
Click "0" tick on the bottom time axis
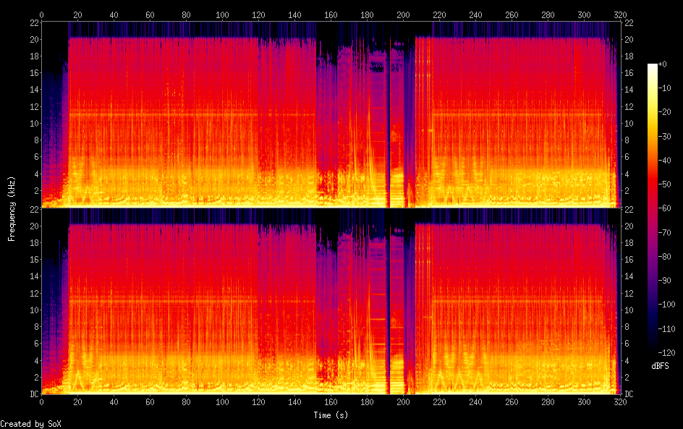[x=41, y=402]
